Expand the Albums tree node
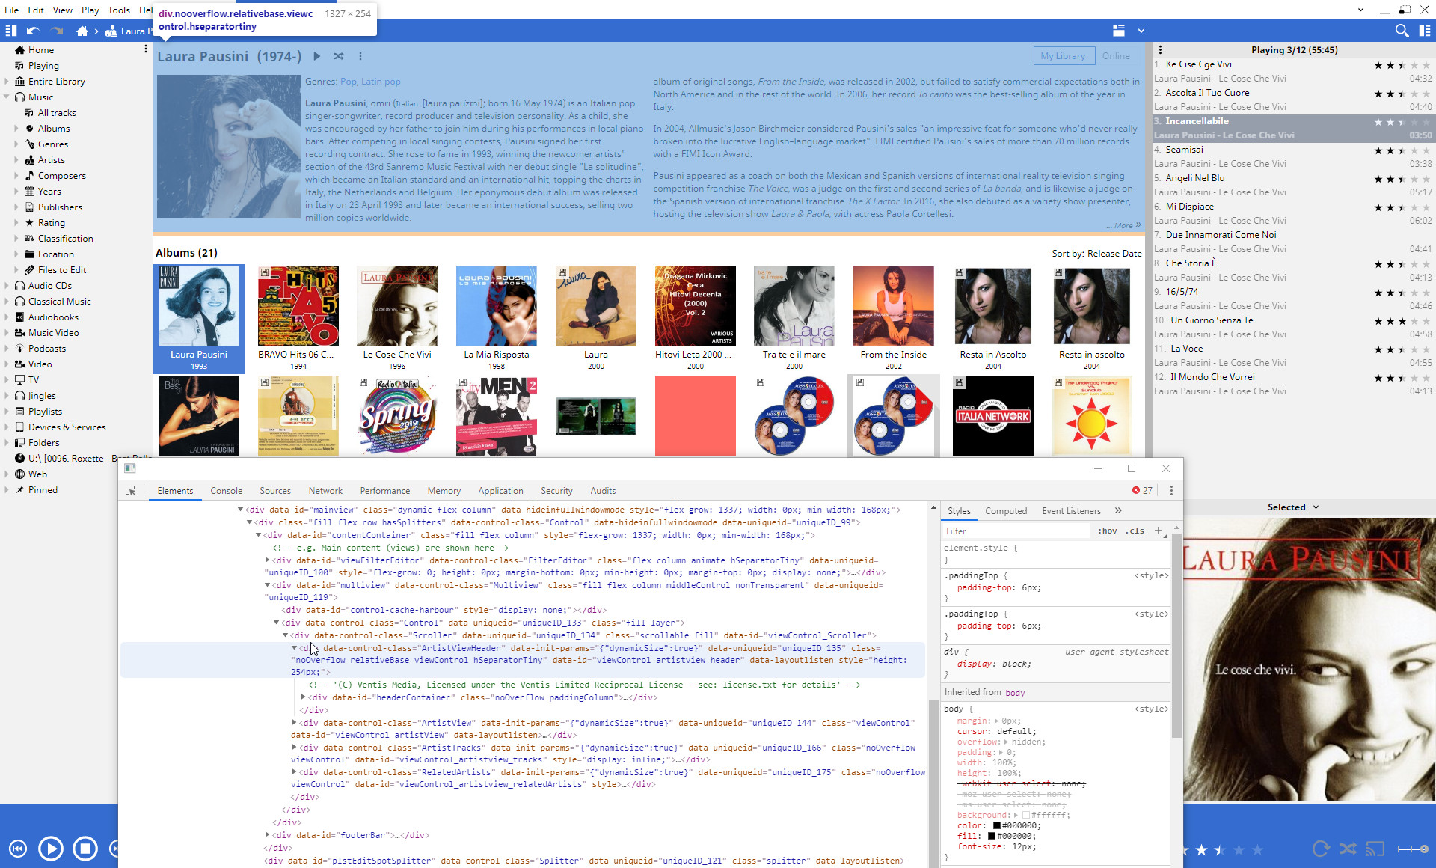This screenshot has width=1436, height=868. (16, 129)
